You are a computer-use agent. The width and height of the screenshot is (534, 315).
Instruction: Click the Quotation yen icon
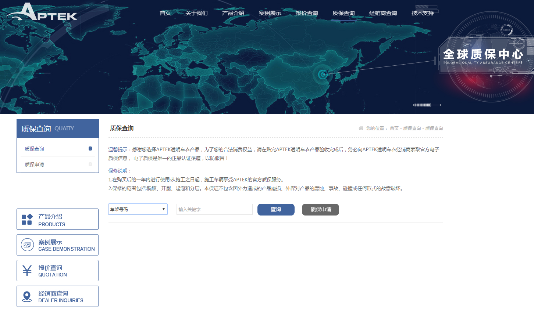click(x=27, y=271)
